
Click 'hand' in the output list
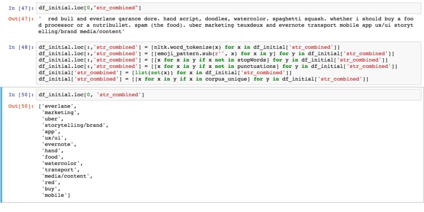point(53,151)
